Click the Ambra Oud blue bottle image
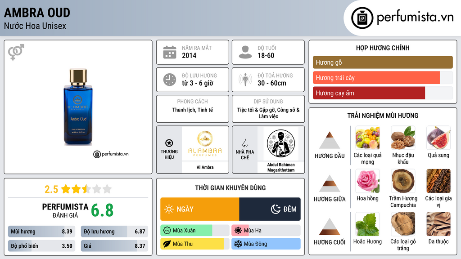The image size is (461, 259). [78, 107]
